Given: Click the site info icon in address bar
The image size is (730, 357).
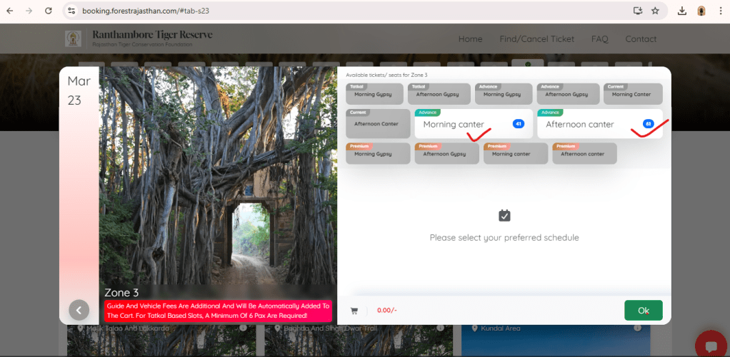Looking at the screenshot, I should click(x=71, y=11).
